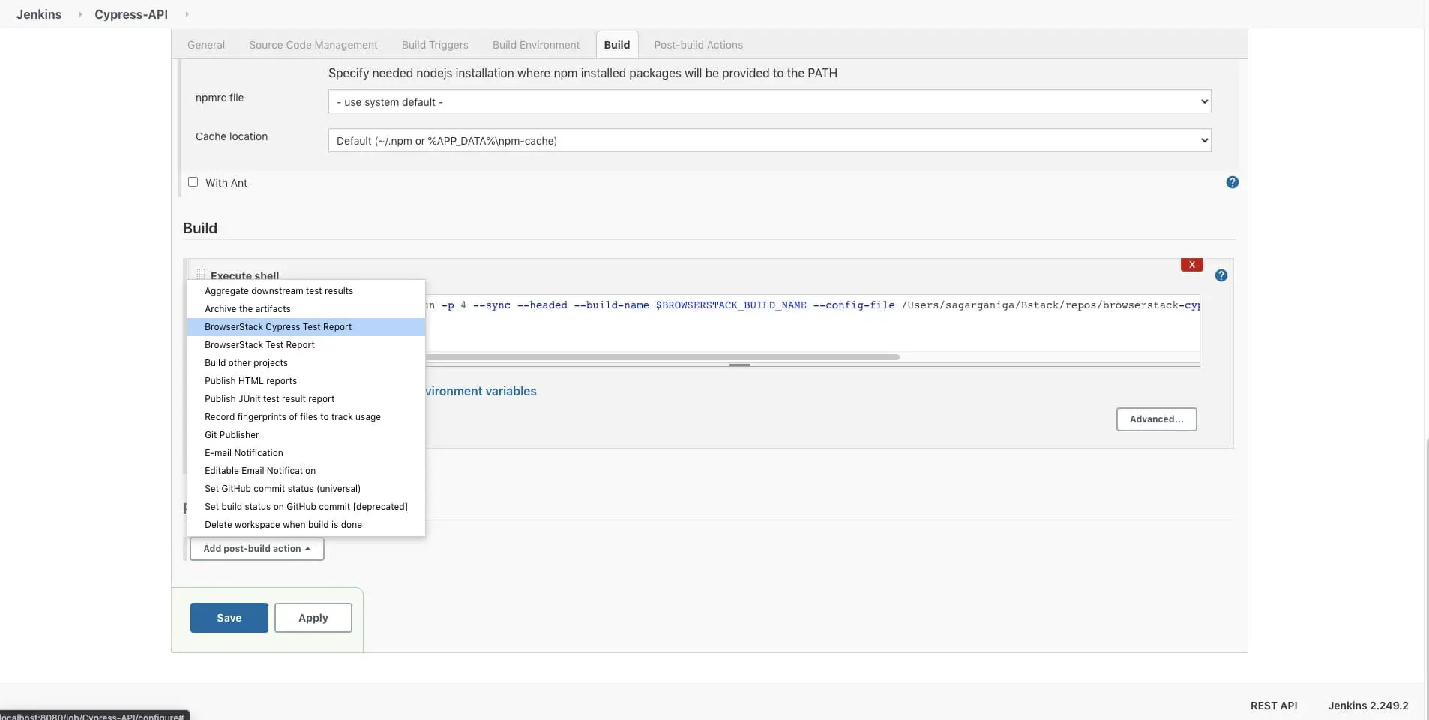This screenshot has height=720, width=1429.
Task: Grab the Execute shell drag handle
Action: coord(200,274)
